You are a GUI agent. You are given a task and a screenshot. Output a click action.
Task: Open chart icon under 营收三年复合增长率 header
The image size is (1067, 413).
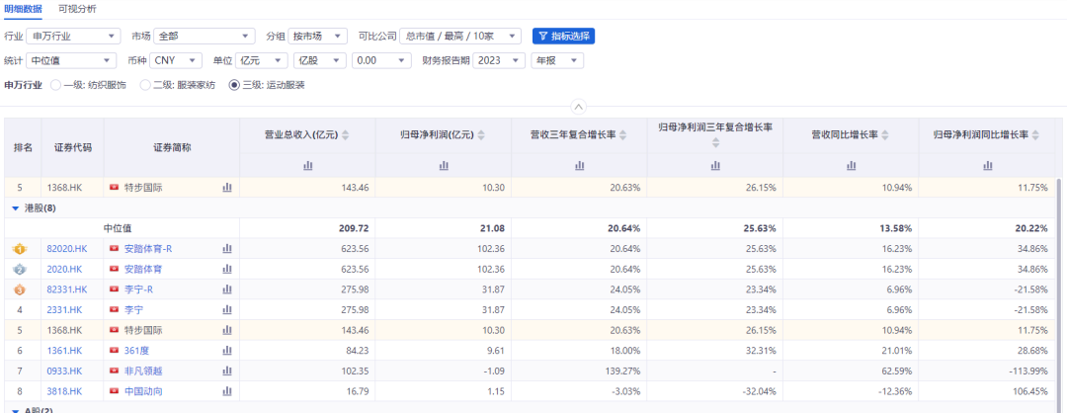click(579, 165)
